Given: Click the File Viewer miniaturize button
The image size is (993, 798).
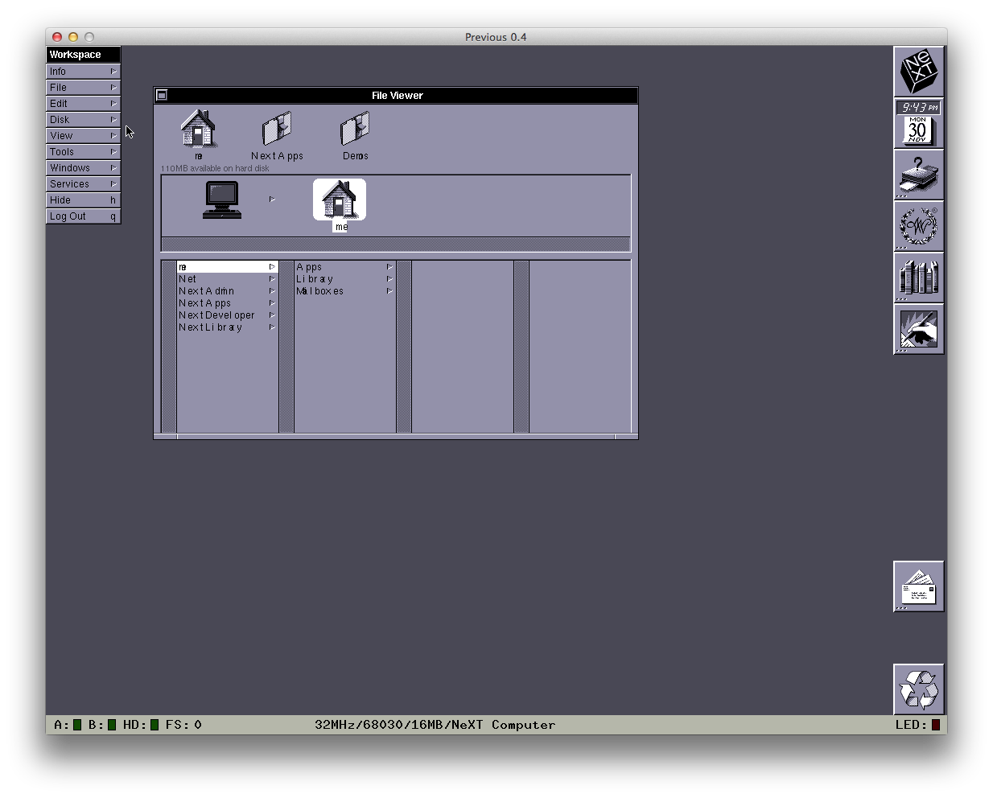Looking at the screenshot, I should point(162,95).
